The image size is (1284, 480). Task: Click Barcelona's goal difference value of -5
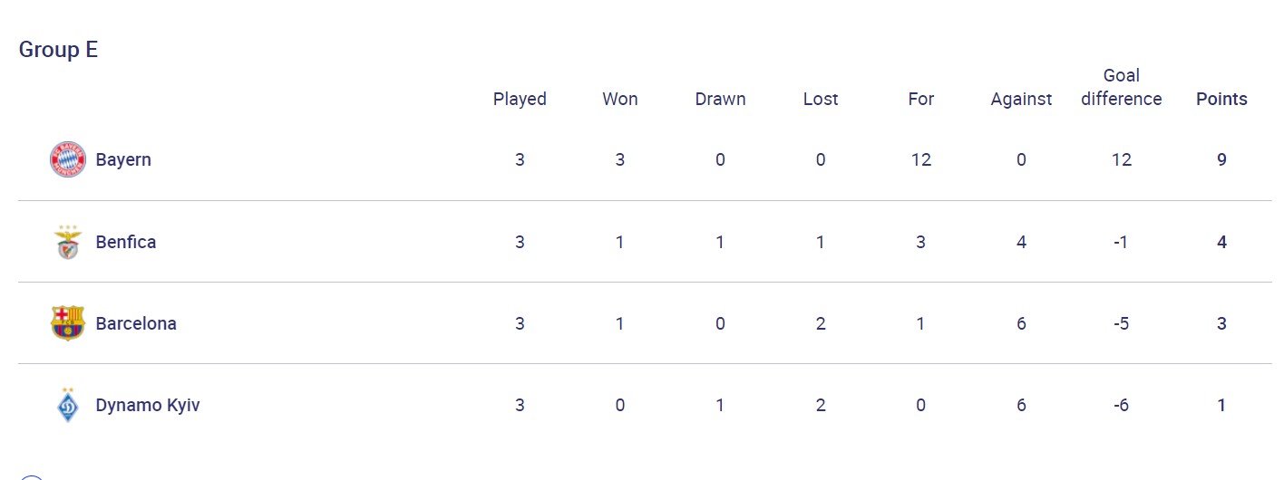click(1121, 323)
